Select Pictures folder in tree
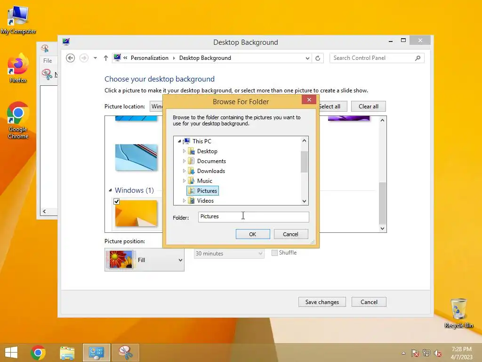Viewport: 482px width, 362px height. [x=203, y=191]
